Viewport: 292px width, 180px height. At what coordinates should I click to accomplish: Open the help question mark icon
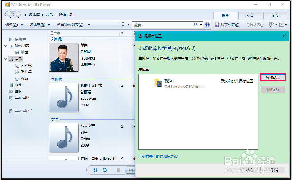point(207,25)
